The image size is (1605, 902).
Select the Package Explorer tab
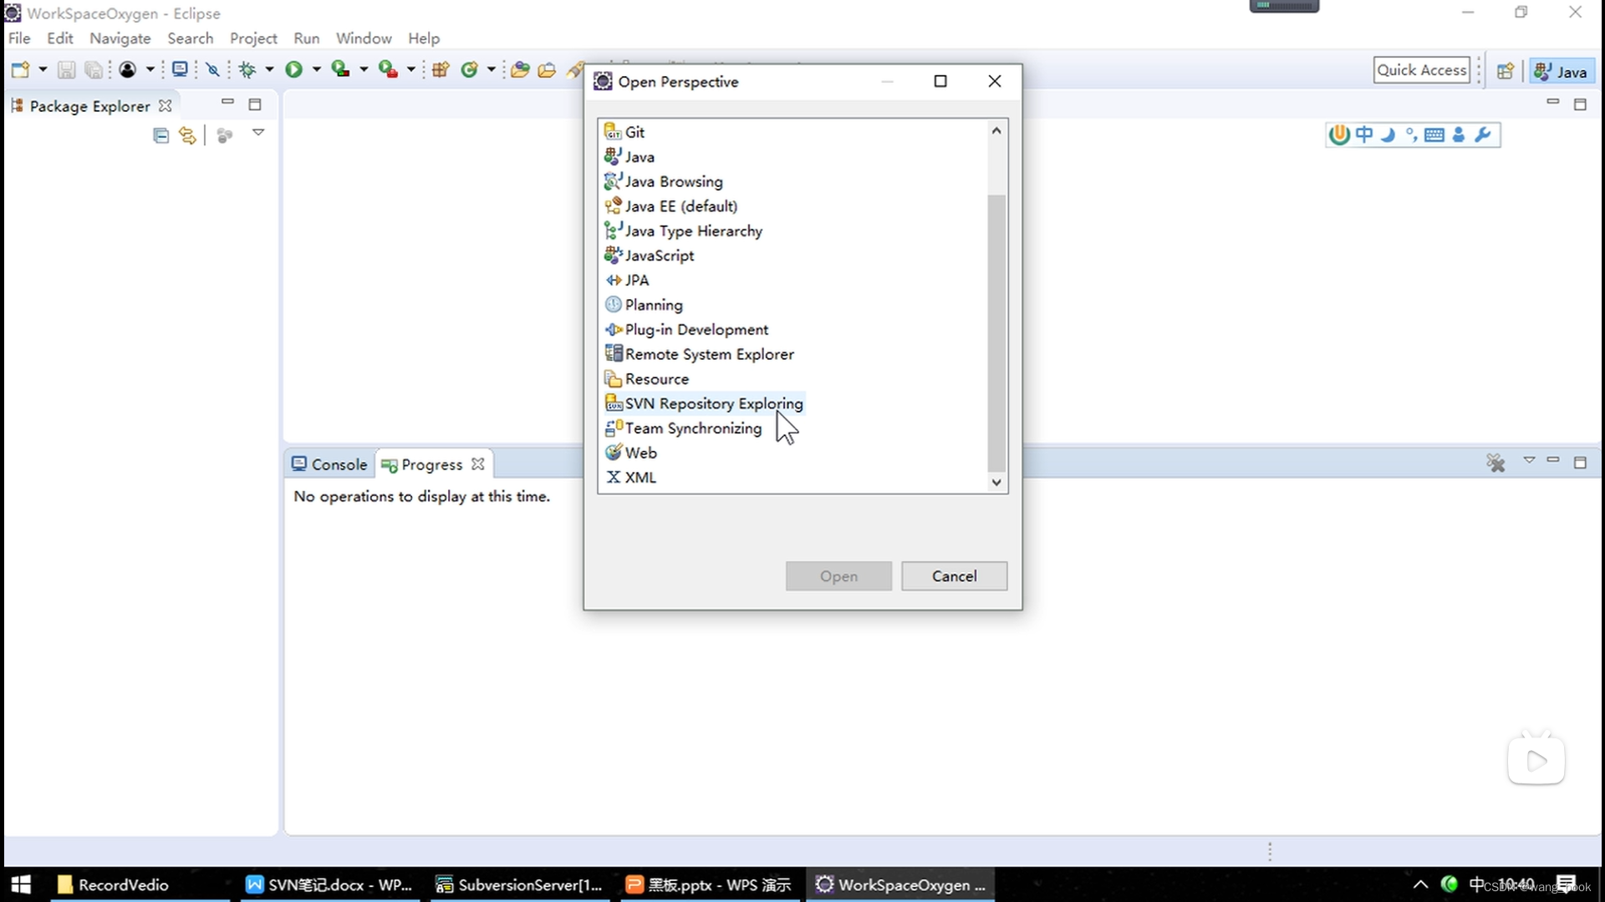pyautogui.click(x=89, y=106)
